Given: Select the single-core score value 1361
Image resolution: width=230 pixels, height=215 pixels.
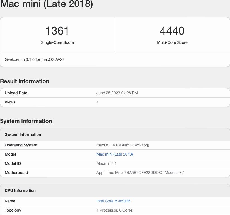Looking at the screenshot, I should click(57, 31).
